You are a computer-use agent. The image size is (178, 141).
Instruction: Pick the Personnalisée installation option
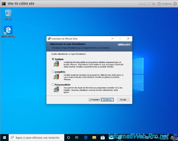click(x=53, y=85)
